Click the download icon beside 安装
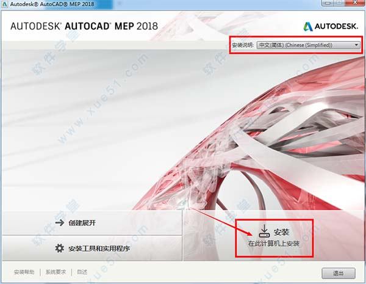This screenshot has width=366, height=284. 265,231
